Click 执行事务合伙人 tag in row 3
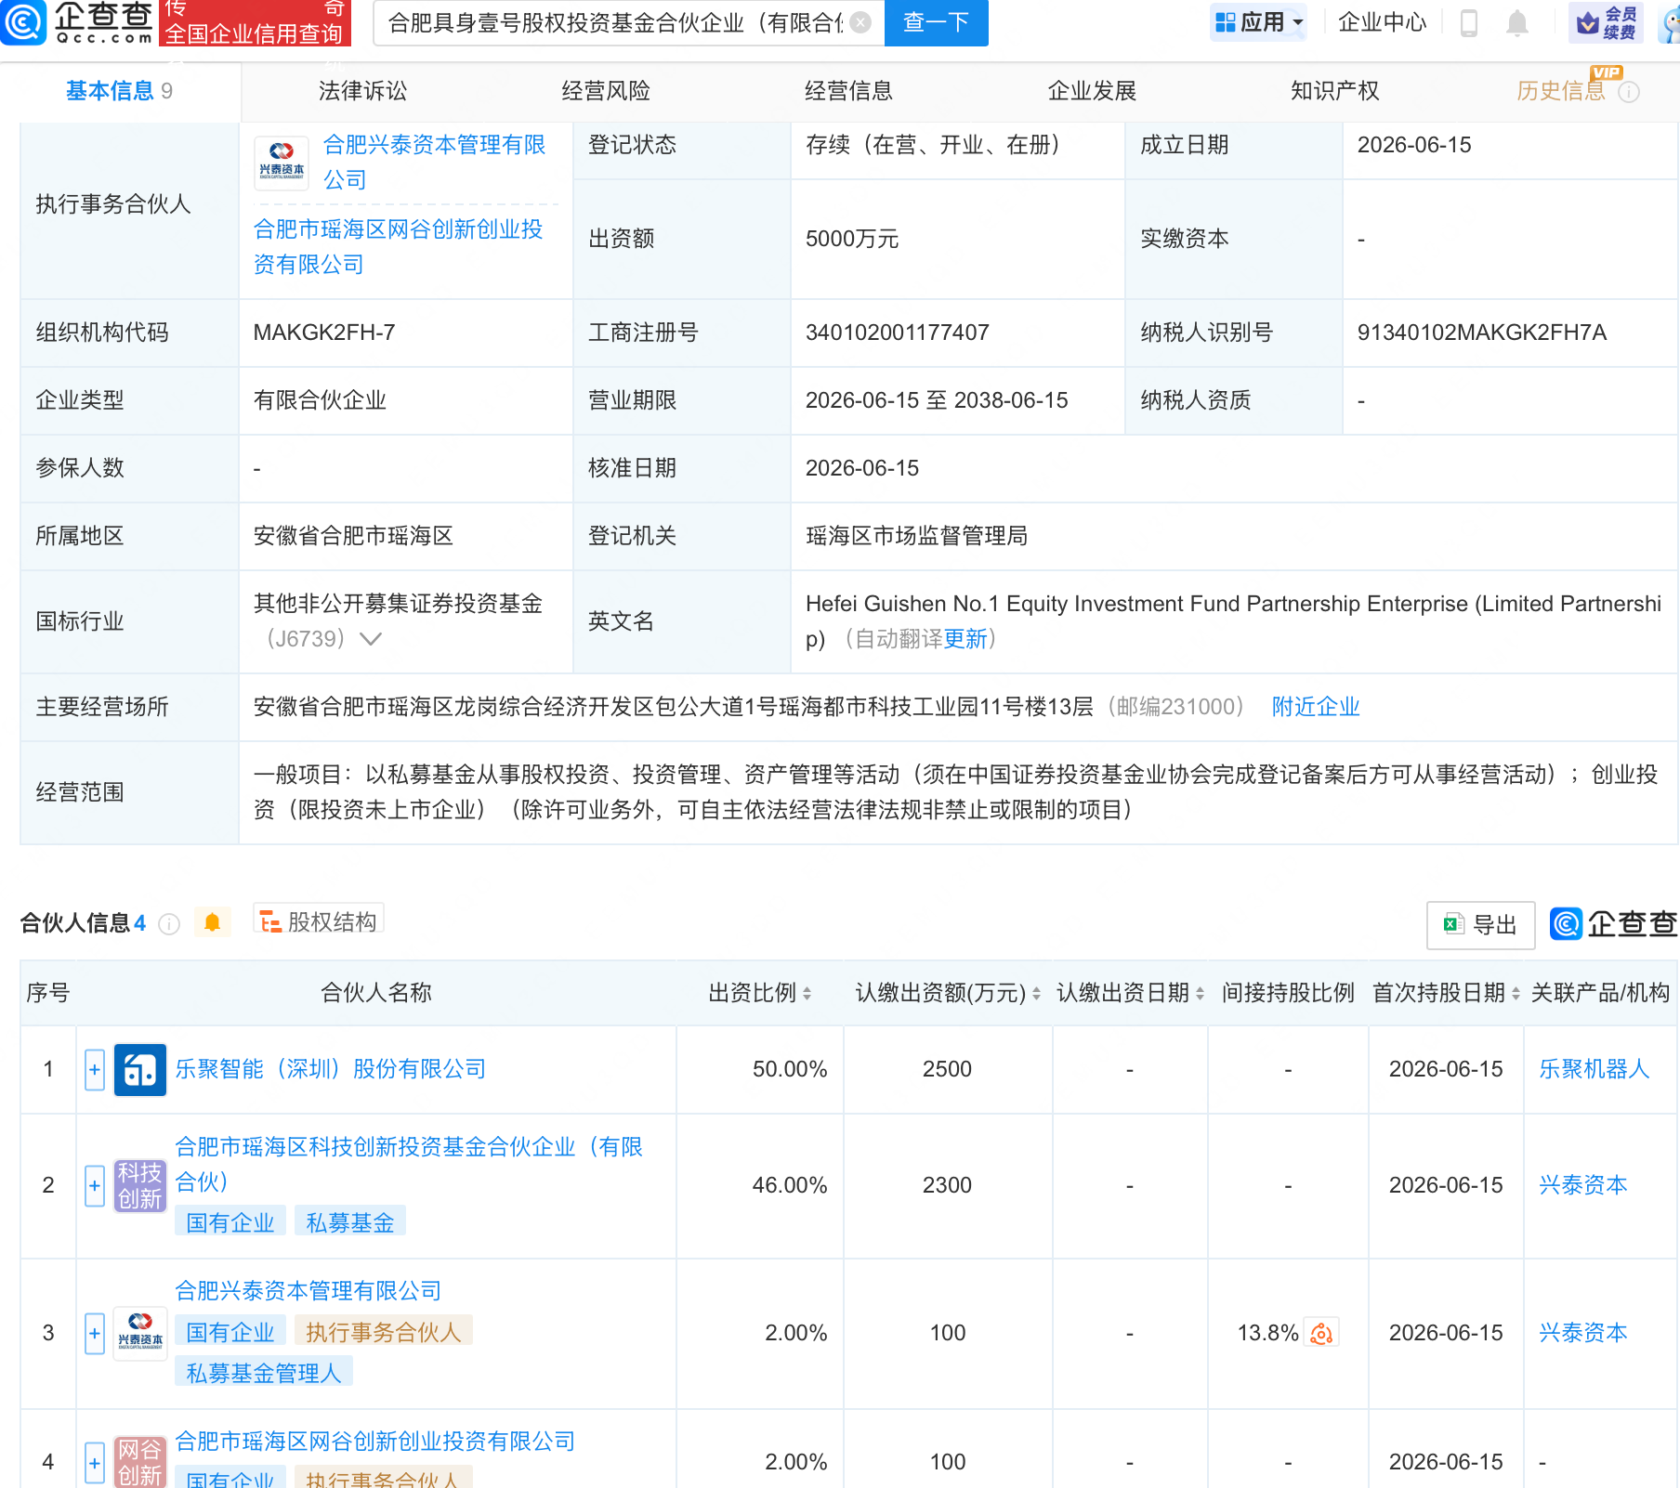This screenshot has height=1488, width=1680. (x=384, y=1333)
